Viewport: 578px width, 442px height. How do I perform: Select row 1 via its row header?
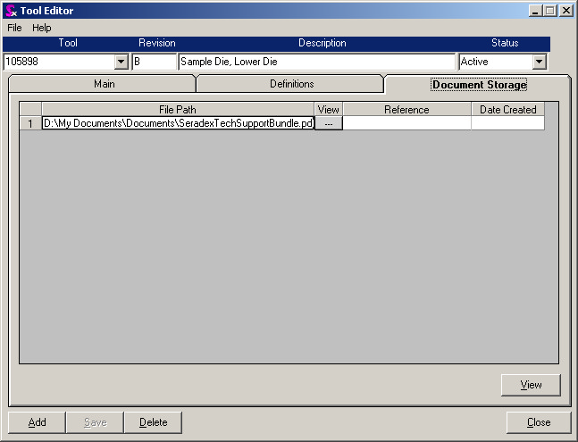pos(30,124)
